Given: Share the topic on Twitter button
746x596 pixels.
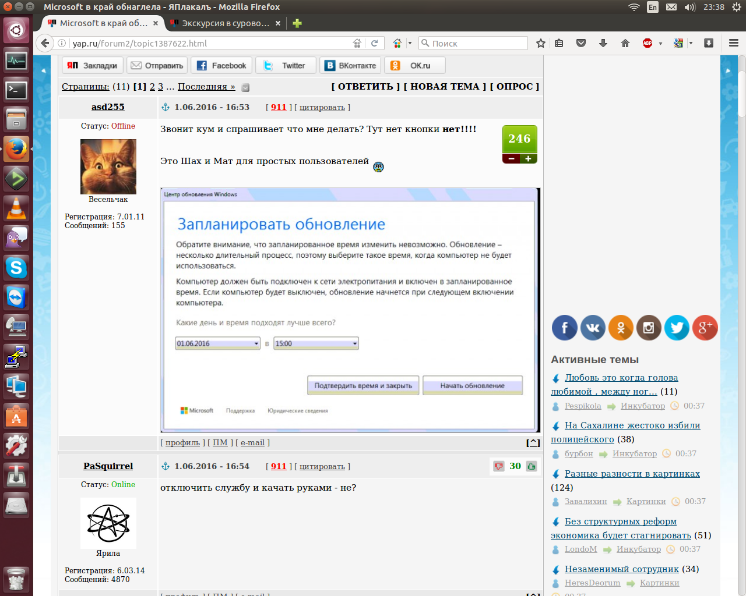Looking at the screenshot, I should pos(286,65).
